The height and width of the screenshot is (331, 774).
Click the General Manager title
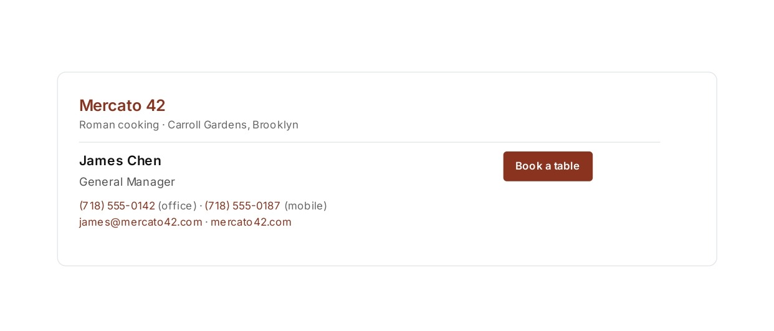pyautogui.click(x=127, y=182)
